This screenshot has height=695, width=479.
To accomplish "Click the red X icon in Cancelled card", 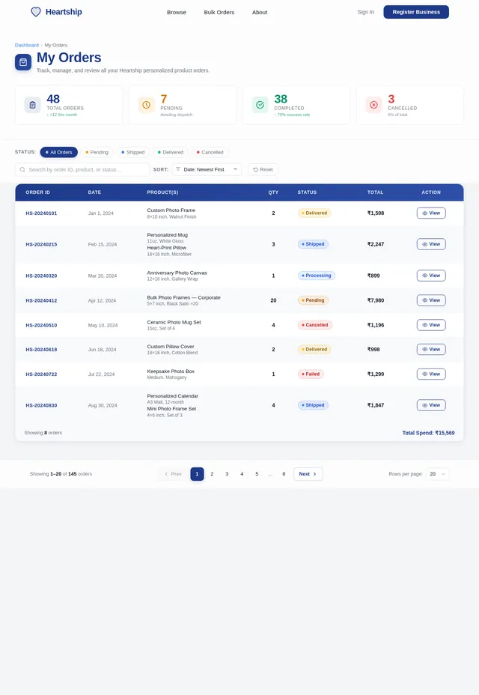I will (373, 105).
